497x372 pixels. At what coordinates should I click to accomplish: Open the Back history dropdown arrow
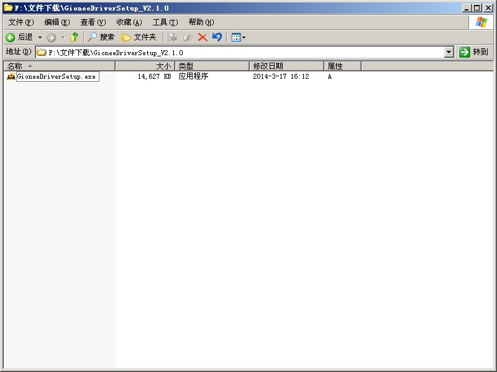40,37
